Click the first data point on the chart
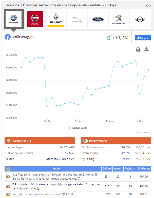Viewport: 154px width, 198px height. click(21, 67)
